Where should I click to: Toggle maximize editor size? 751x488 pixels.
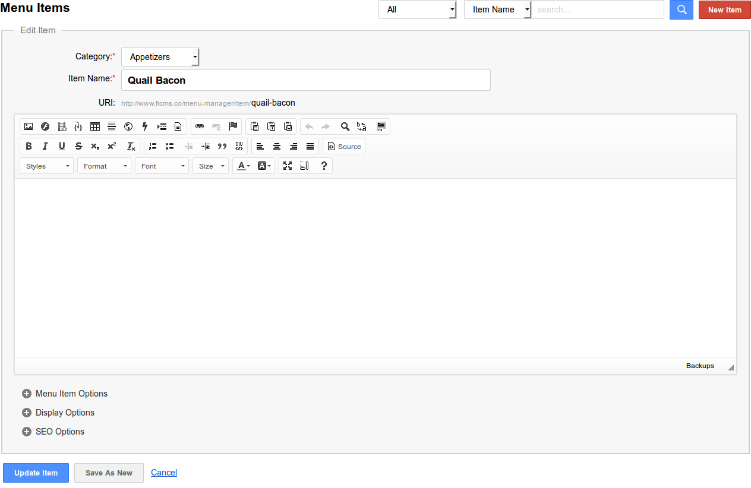coord(288,166)
